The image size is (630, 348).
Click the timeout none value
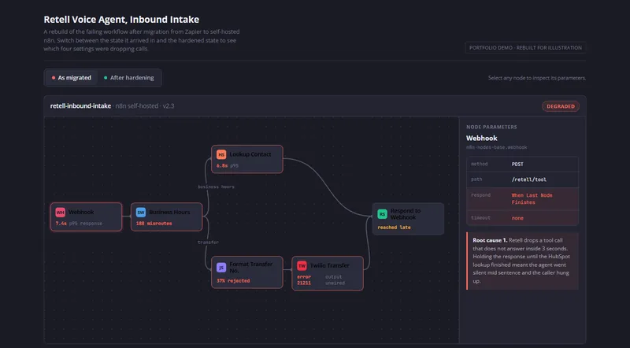pos(517,218)
